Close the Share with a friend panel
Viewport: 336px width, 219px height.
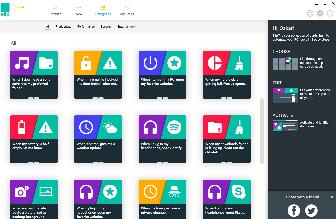[332, 197]
